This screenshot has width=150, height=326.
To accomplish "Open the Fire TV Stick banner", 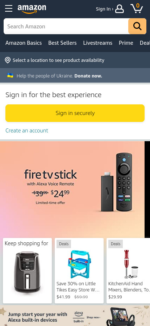I will tap(72, 189).
